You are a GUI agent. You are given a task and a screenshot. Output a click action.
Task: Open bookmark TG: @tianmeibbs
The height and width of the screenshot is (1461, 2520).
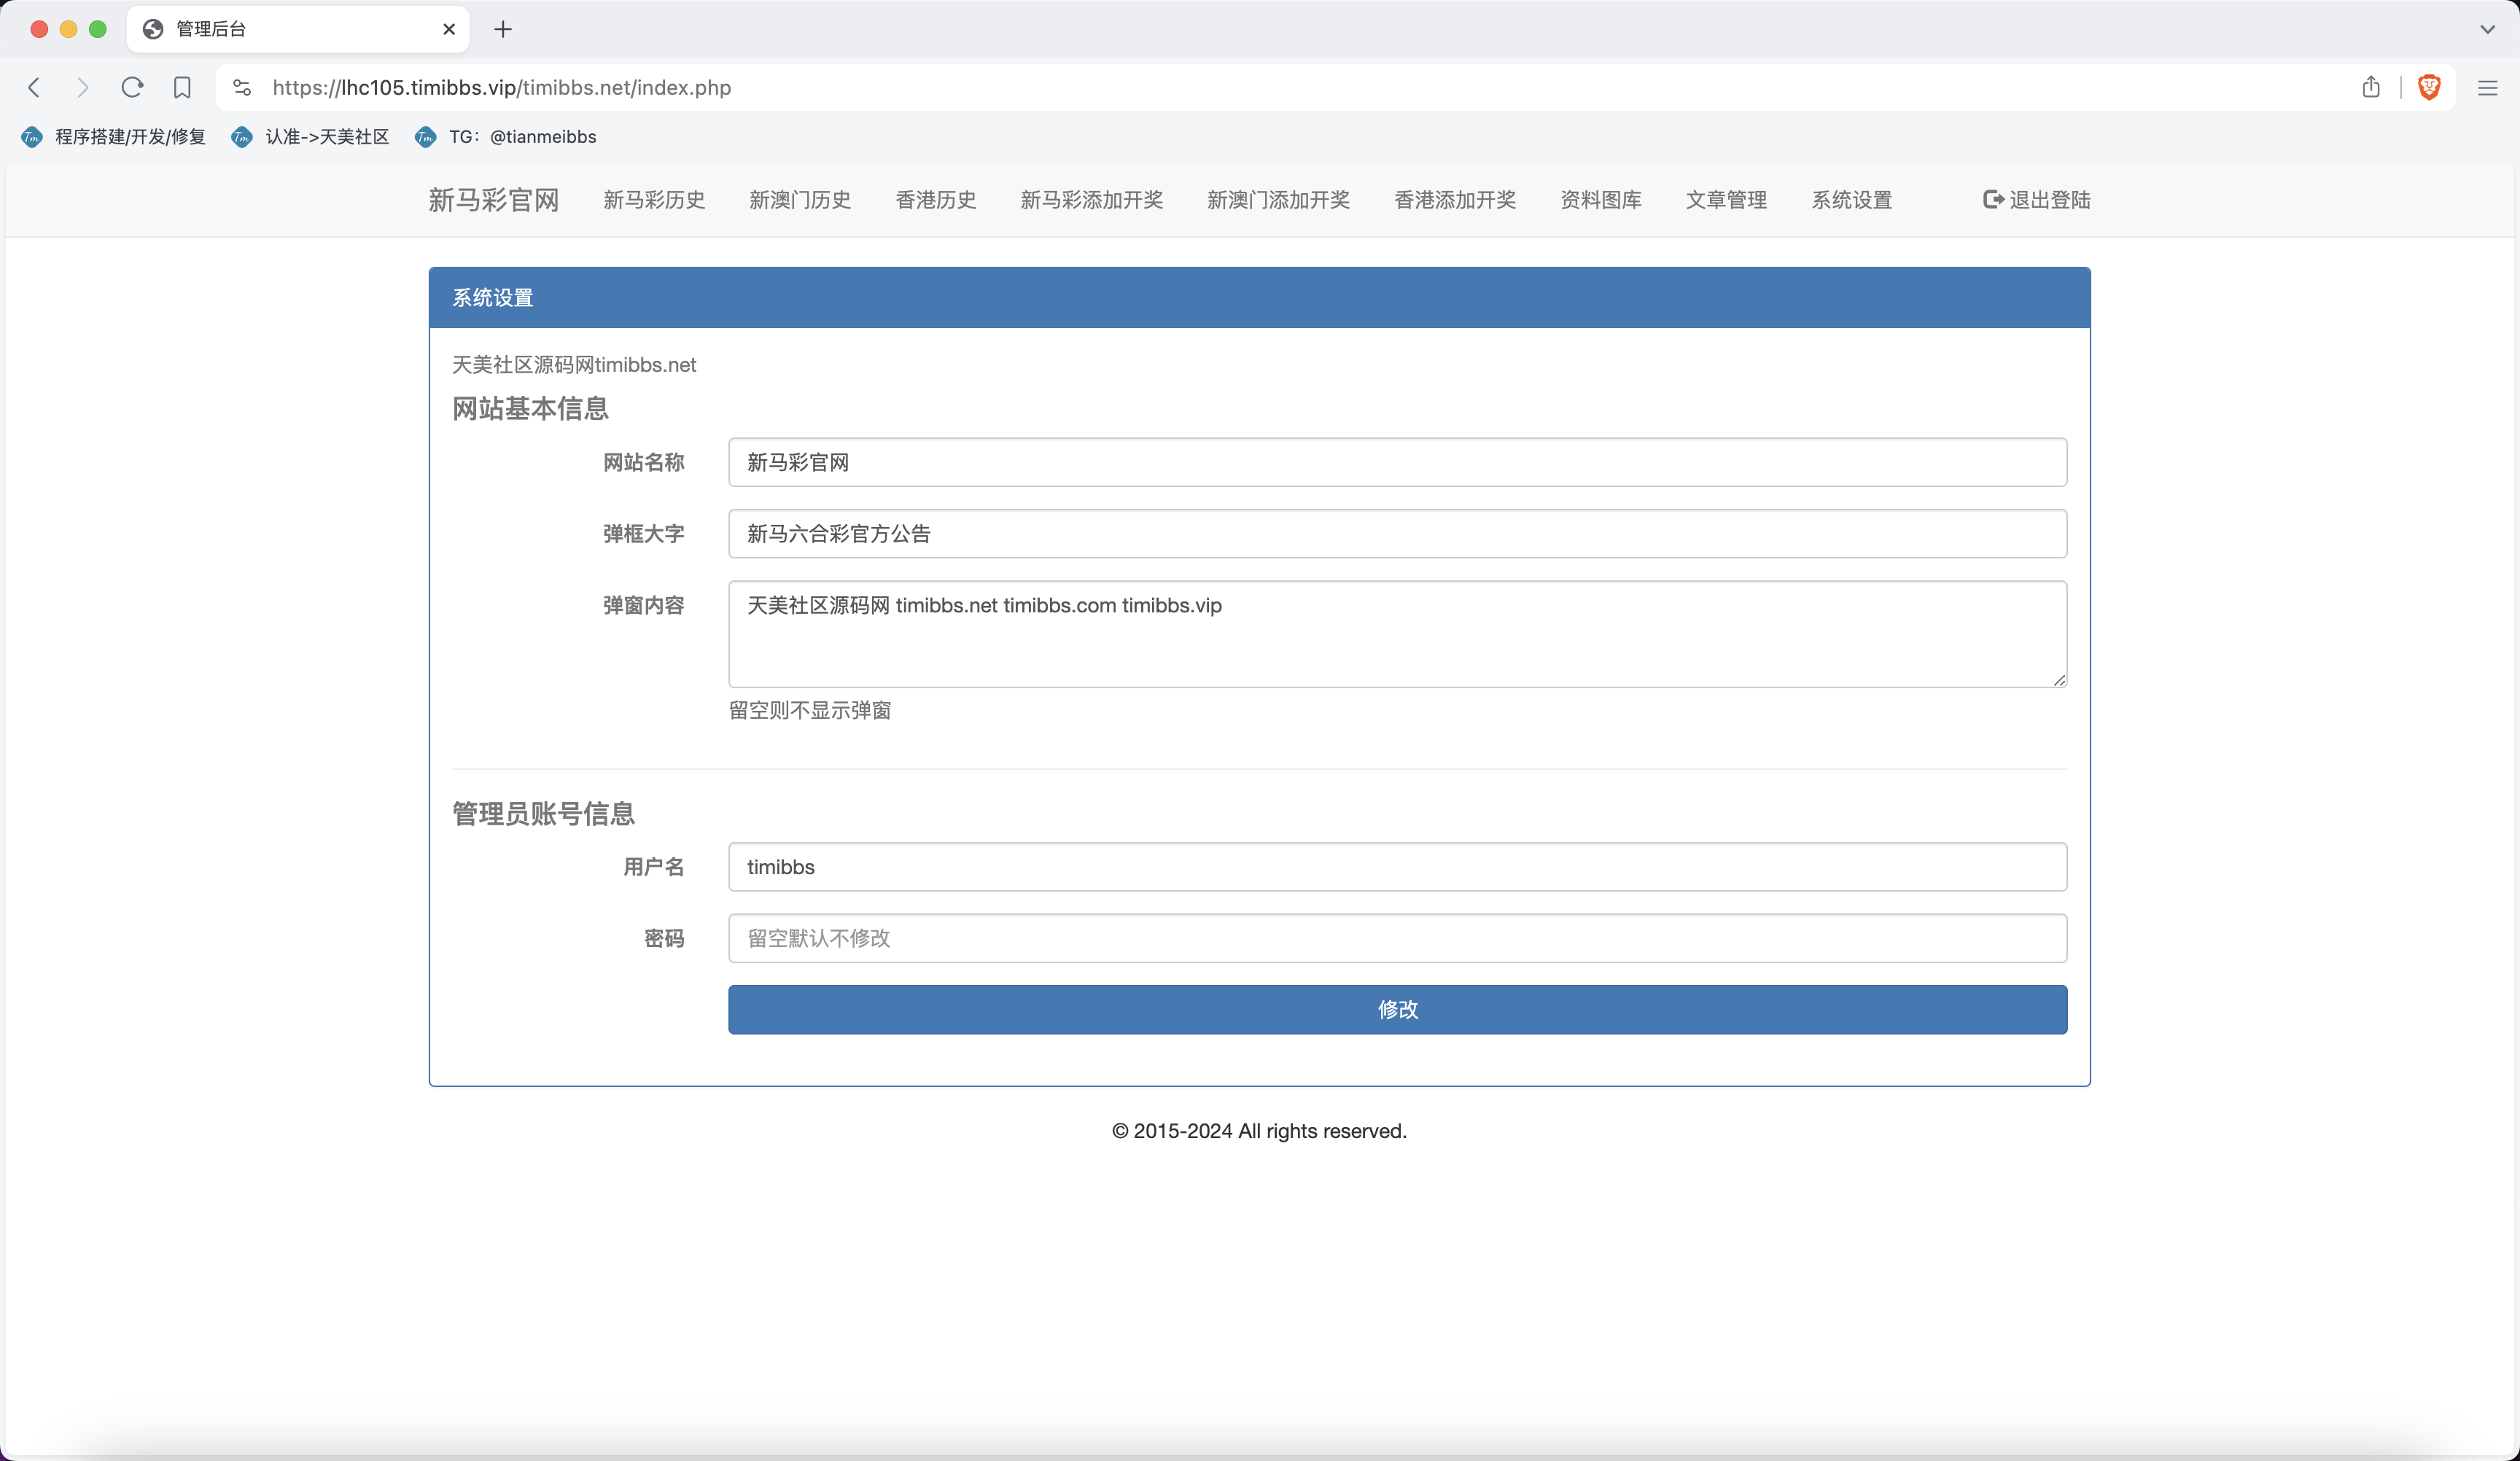[506, 136]
